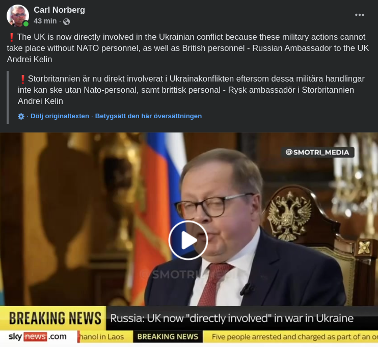The image size is (378, 347).
Task: Open the three-dot post options menu
Action: click(360, 15)
